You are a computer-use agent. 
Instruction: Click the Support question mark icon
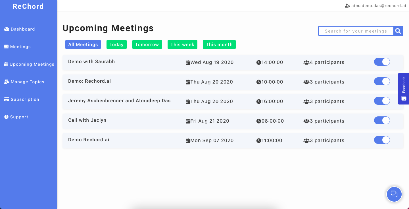7,117
